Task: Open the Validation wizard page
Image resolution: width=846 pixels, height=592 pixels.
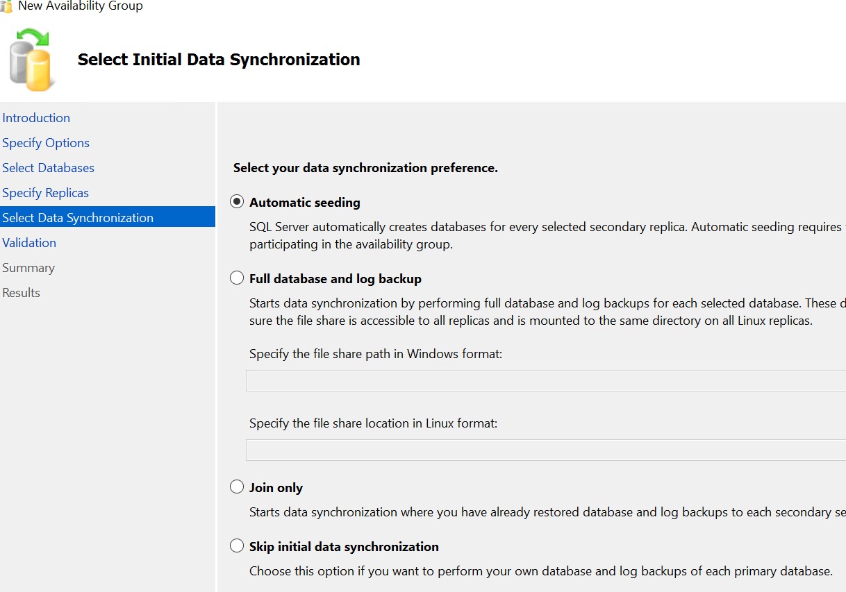Action: tap(29, 243)
